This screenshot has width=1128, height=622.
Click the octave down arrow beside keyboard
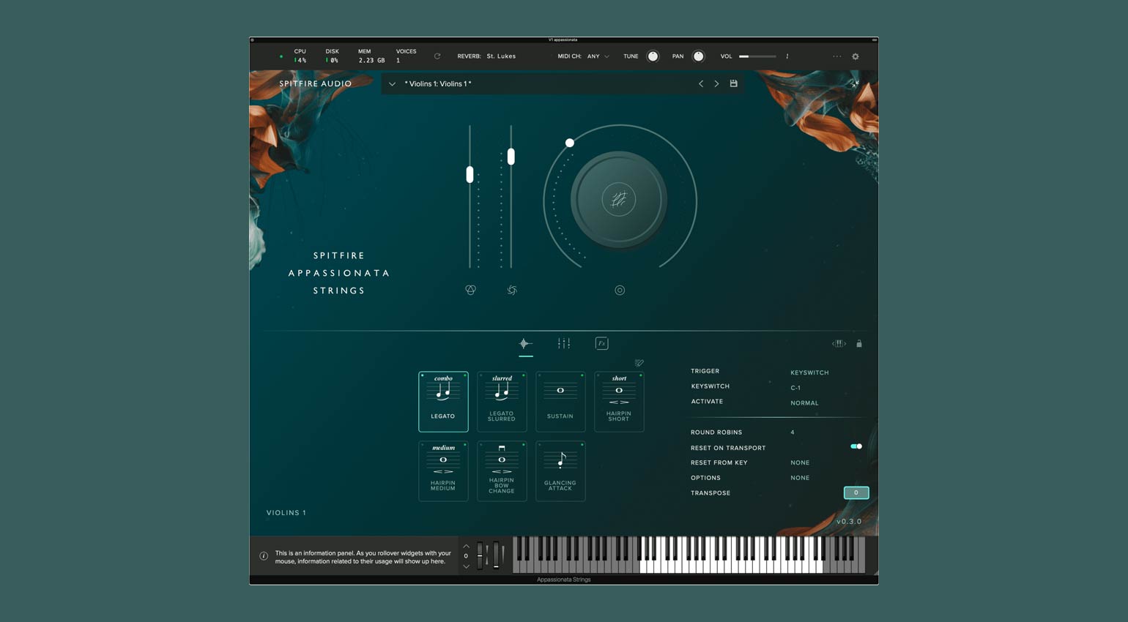466,566
